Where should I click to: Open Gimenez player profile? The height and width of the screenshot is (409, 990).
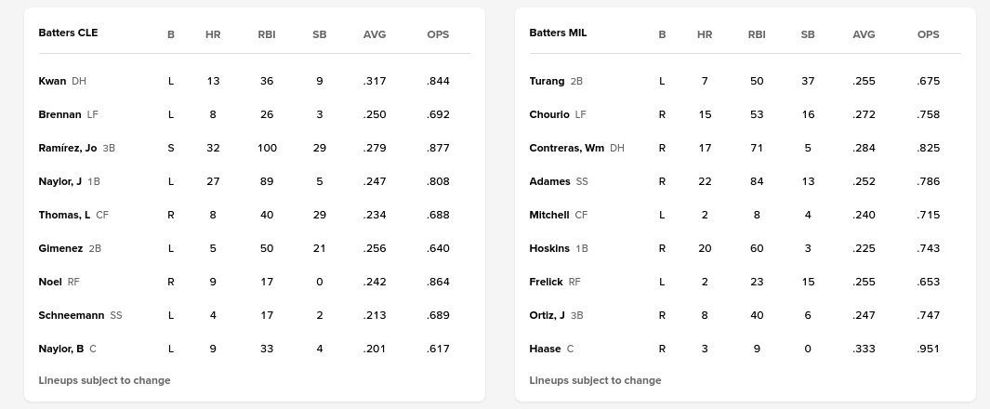point(61,248)
